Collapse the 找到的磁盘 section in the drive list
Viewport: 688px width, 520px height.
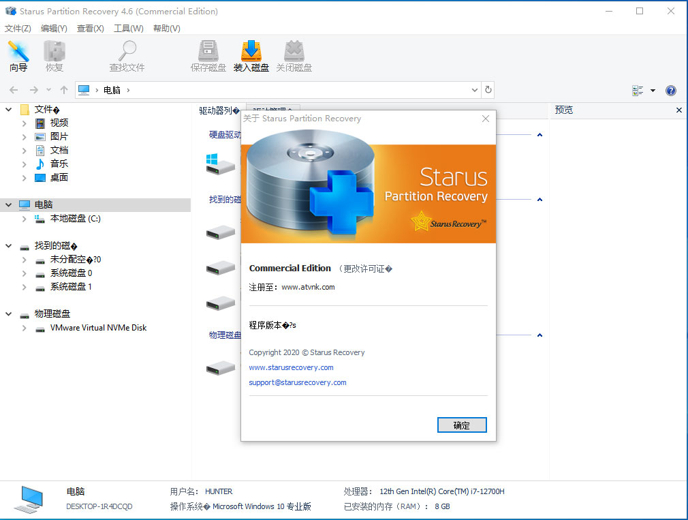point(540,200)
